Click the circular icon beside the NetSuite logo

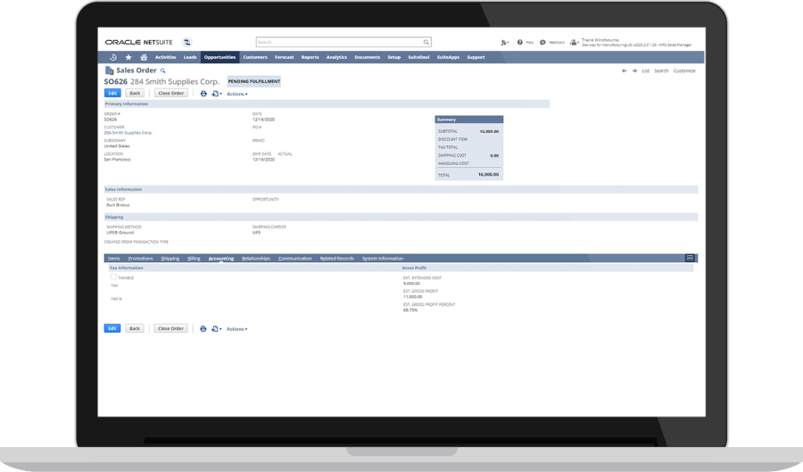(x=187, y=43)
